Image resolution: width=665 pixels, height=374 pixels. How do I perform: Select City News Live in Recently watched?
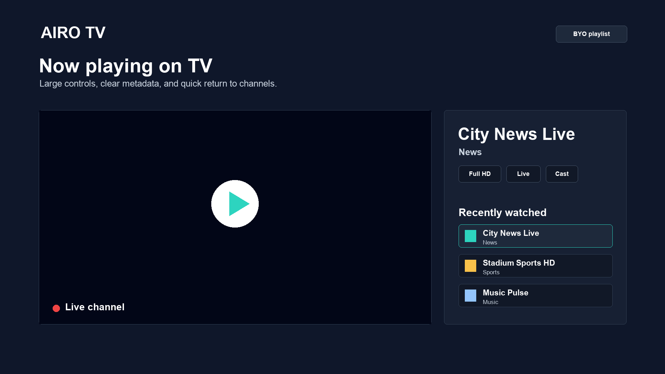coord(535,236)
